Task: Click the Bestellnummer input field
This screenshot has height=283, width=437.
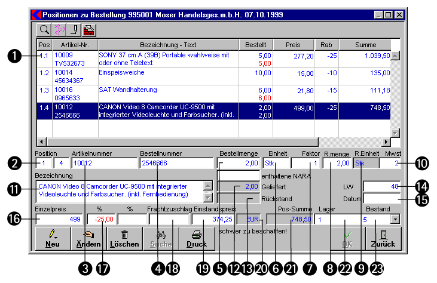Action: coord(176,162)
